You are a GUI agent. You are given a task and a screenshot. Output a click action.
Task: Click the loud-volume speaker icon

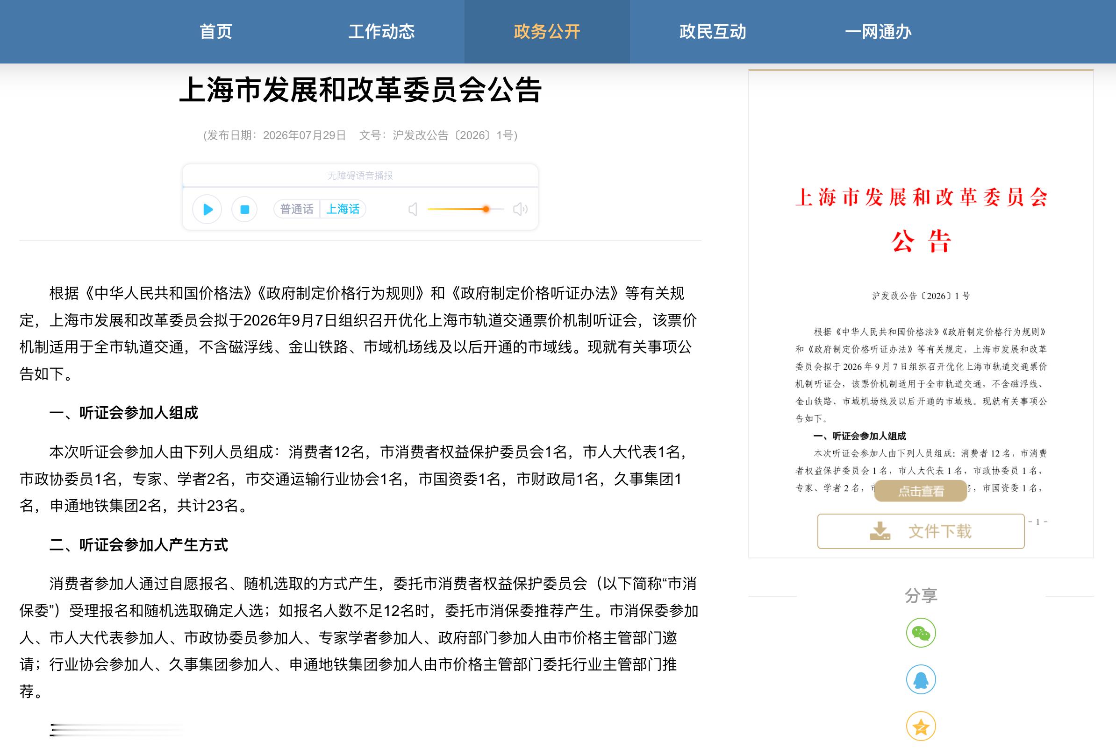[520, 210]
